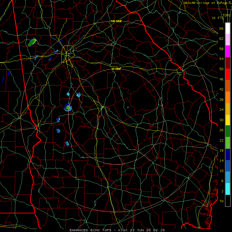Screen dimensions: 232x232
Task: Click the '34' legend value
Action: [221, 110]
